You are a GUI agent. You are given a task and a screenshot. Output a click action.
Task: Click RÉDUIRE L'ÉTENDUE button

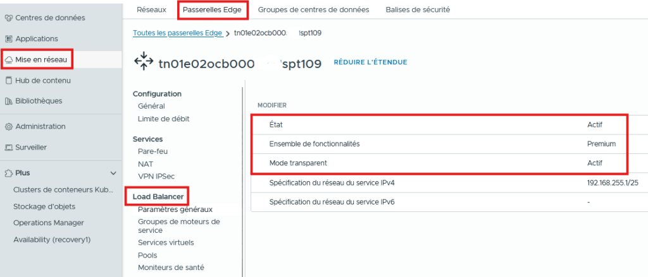point(370,62)
